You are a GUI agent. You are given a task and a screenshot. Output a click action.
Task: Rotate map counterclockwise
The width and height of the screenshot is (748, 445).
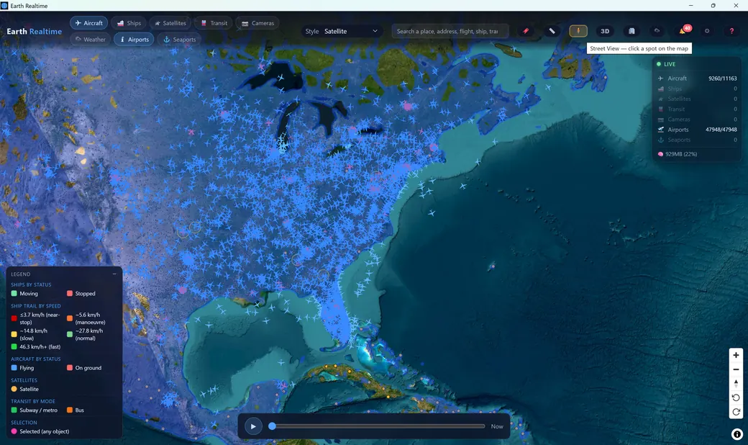click(736, 397)
